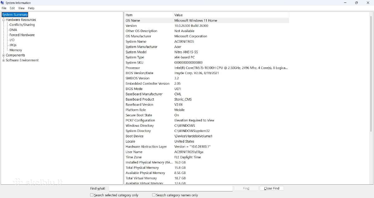Open the File menu
The image size is (374, 198).
tap(4, 8)
